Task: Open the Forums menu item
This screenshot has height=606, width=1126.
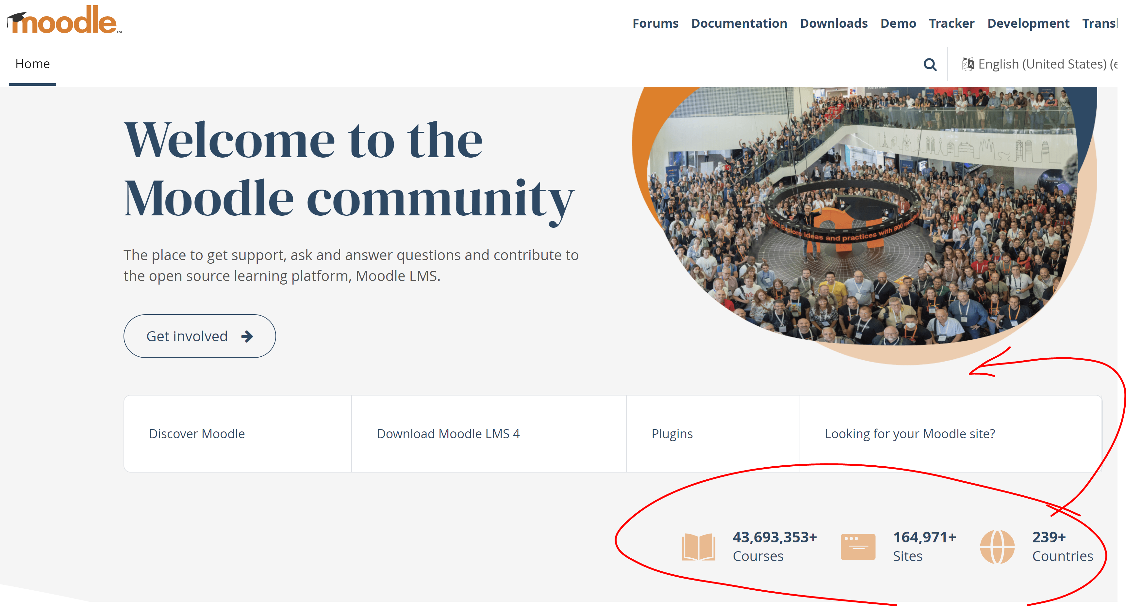Action: tap(655, 23)
